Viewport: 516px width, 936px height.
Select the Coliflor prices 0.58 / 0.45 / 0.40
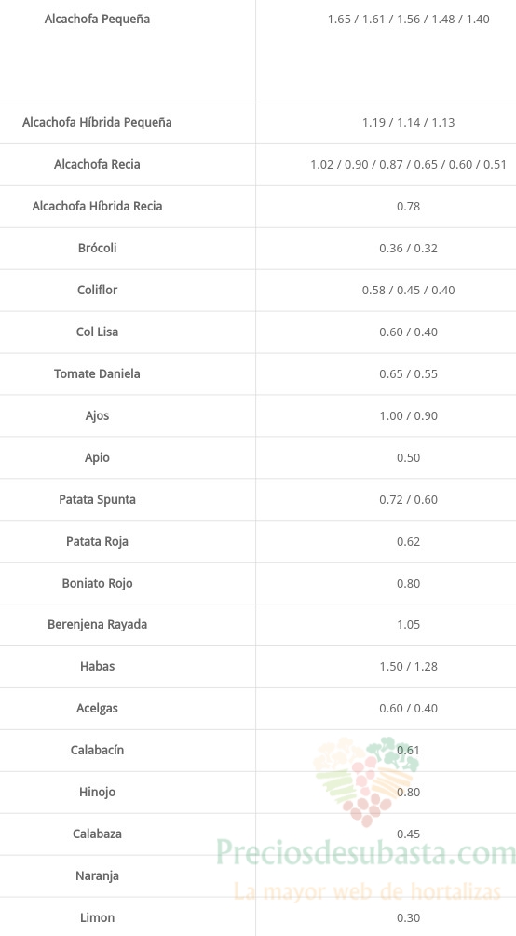(x=409, y=290)
